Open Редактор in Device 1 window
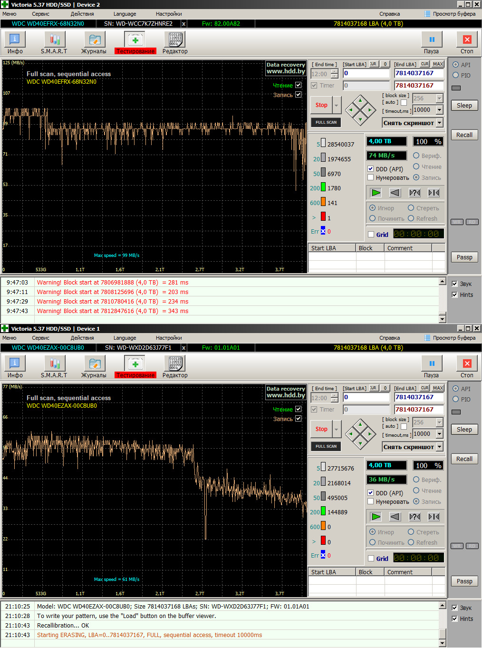 pos(175,367)
